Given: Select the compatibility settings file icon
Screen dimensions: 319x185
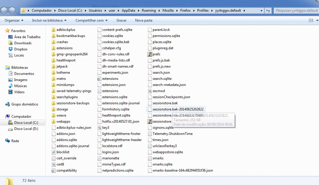Looking at the screenshot, I should 53,170.
